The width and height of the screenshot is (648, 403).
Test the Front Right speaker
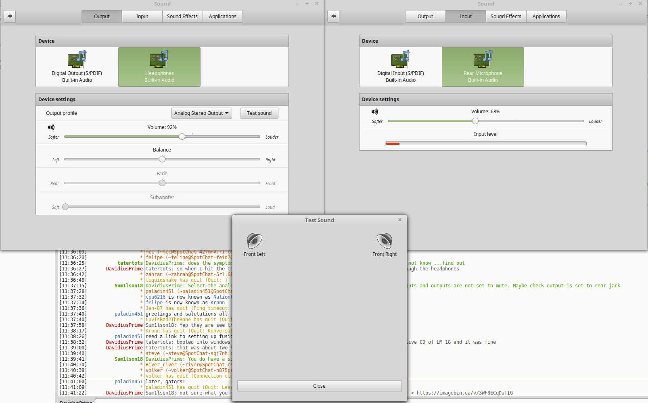pos(385,245)
